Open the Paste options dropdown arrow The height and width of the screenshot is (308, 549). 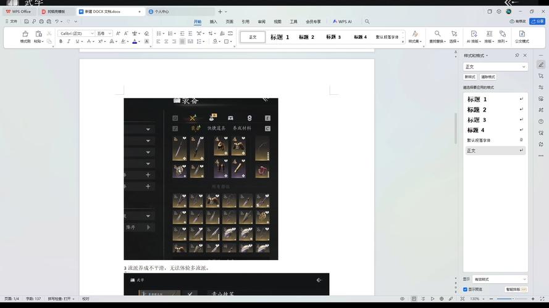43,41
